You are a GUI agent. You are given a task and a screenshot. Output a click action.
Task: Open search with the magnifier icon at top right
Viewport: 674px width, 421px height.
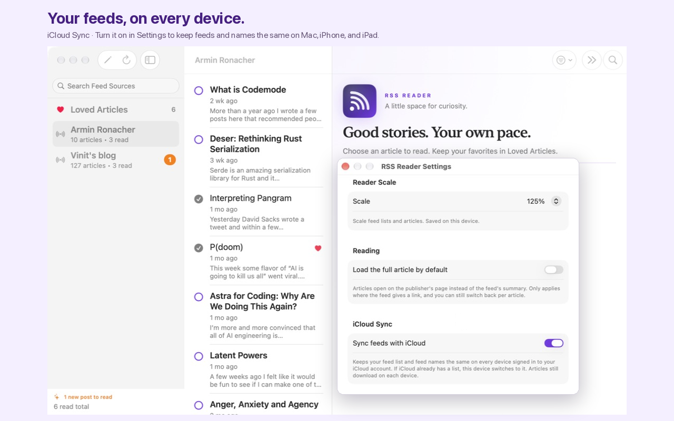click(x=613, y=60)
